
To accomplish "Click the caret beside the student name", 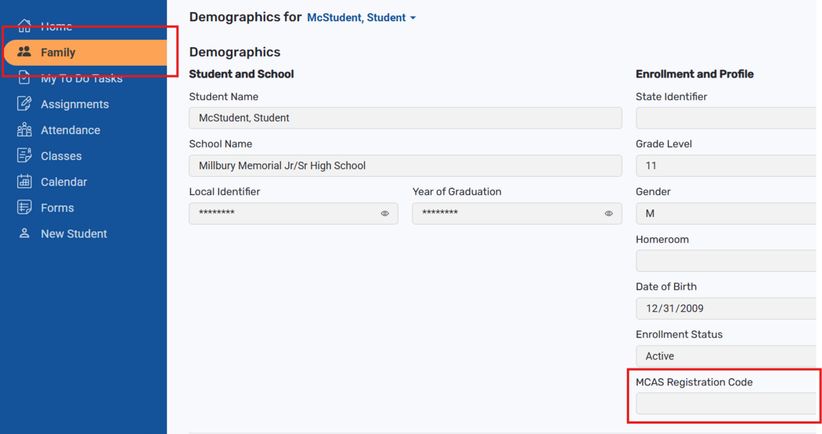I will pos(413,18).
